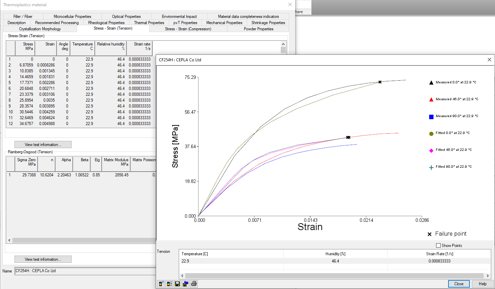Open the Powder Properties tab

[258, 29]
